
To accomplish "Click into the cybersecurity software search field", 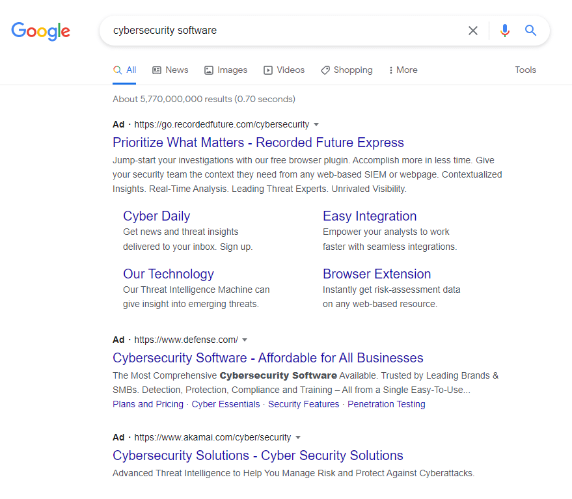I will tap(284, 31).
